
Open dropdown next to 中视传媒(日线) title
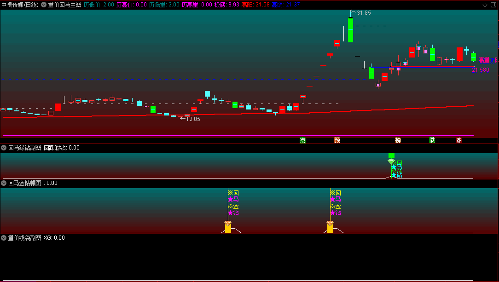point(44,5)
